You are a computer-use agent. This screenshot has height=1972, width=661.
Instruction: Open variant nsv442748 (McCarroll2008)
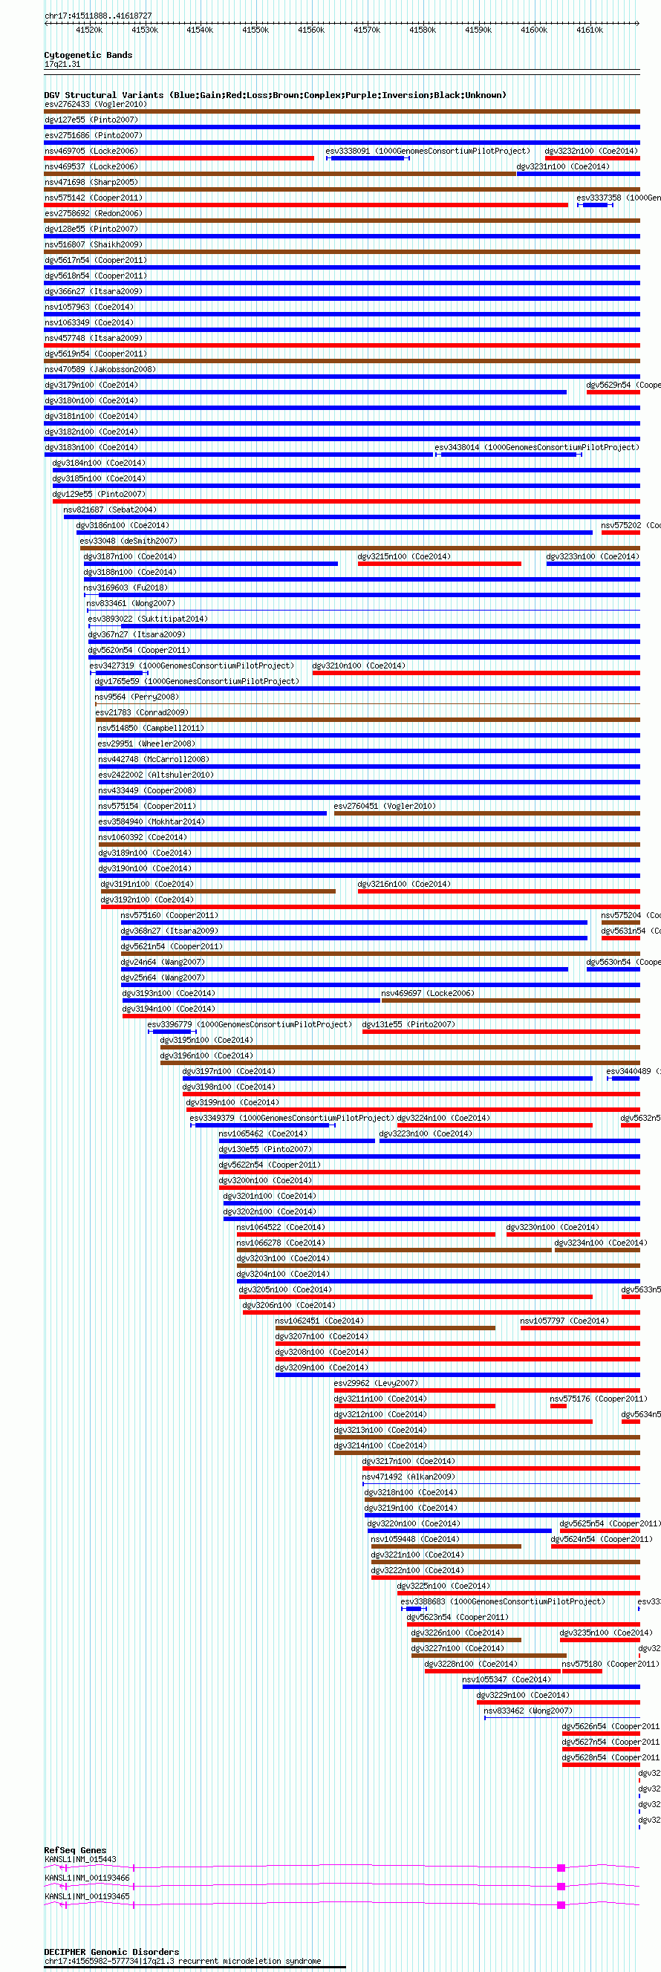point(154,759)
